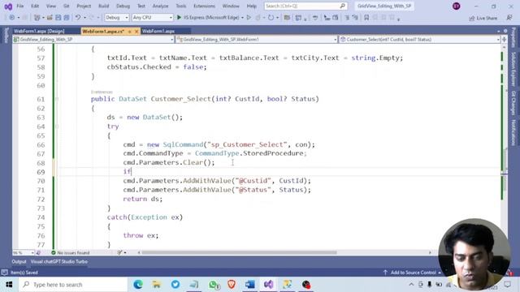
Task: Click the 0 references link above Customer_Select
Action: [102, 92]
